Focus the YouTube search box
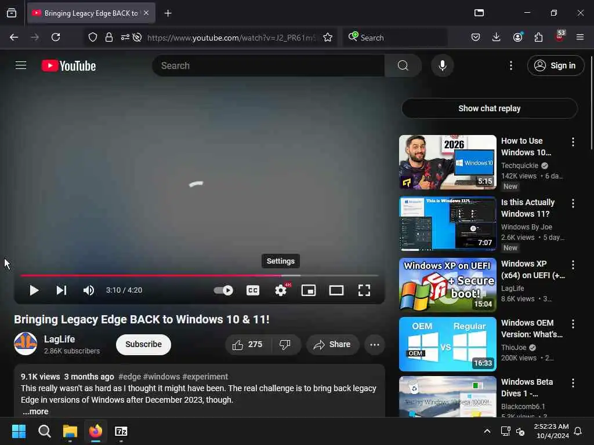 click(269, 65)
